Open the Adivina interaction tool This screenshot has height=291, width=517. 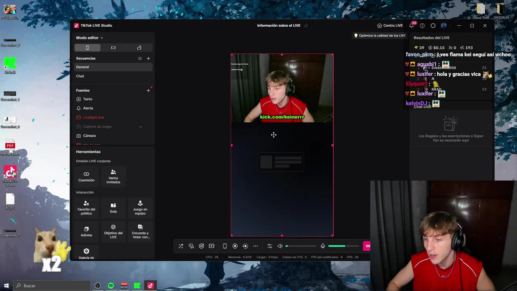86,232
